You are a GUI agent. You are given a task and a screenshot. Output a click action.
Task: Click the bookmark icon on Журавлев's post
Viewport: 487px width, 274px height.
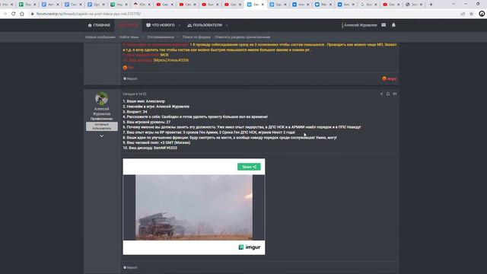pos(388,94)
